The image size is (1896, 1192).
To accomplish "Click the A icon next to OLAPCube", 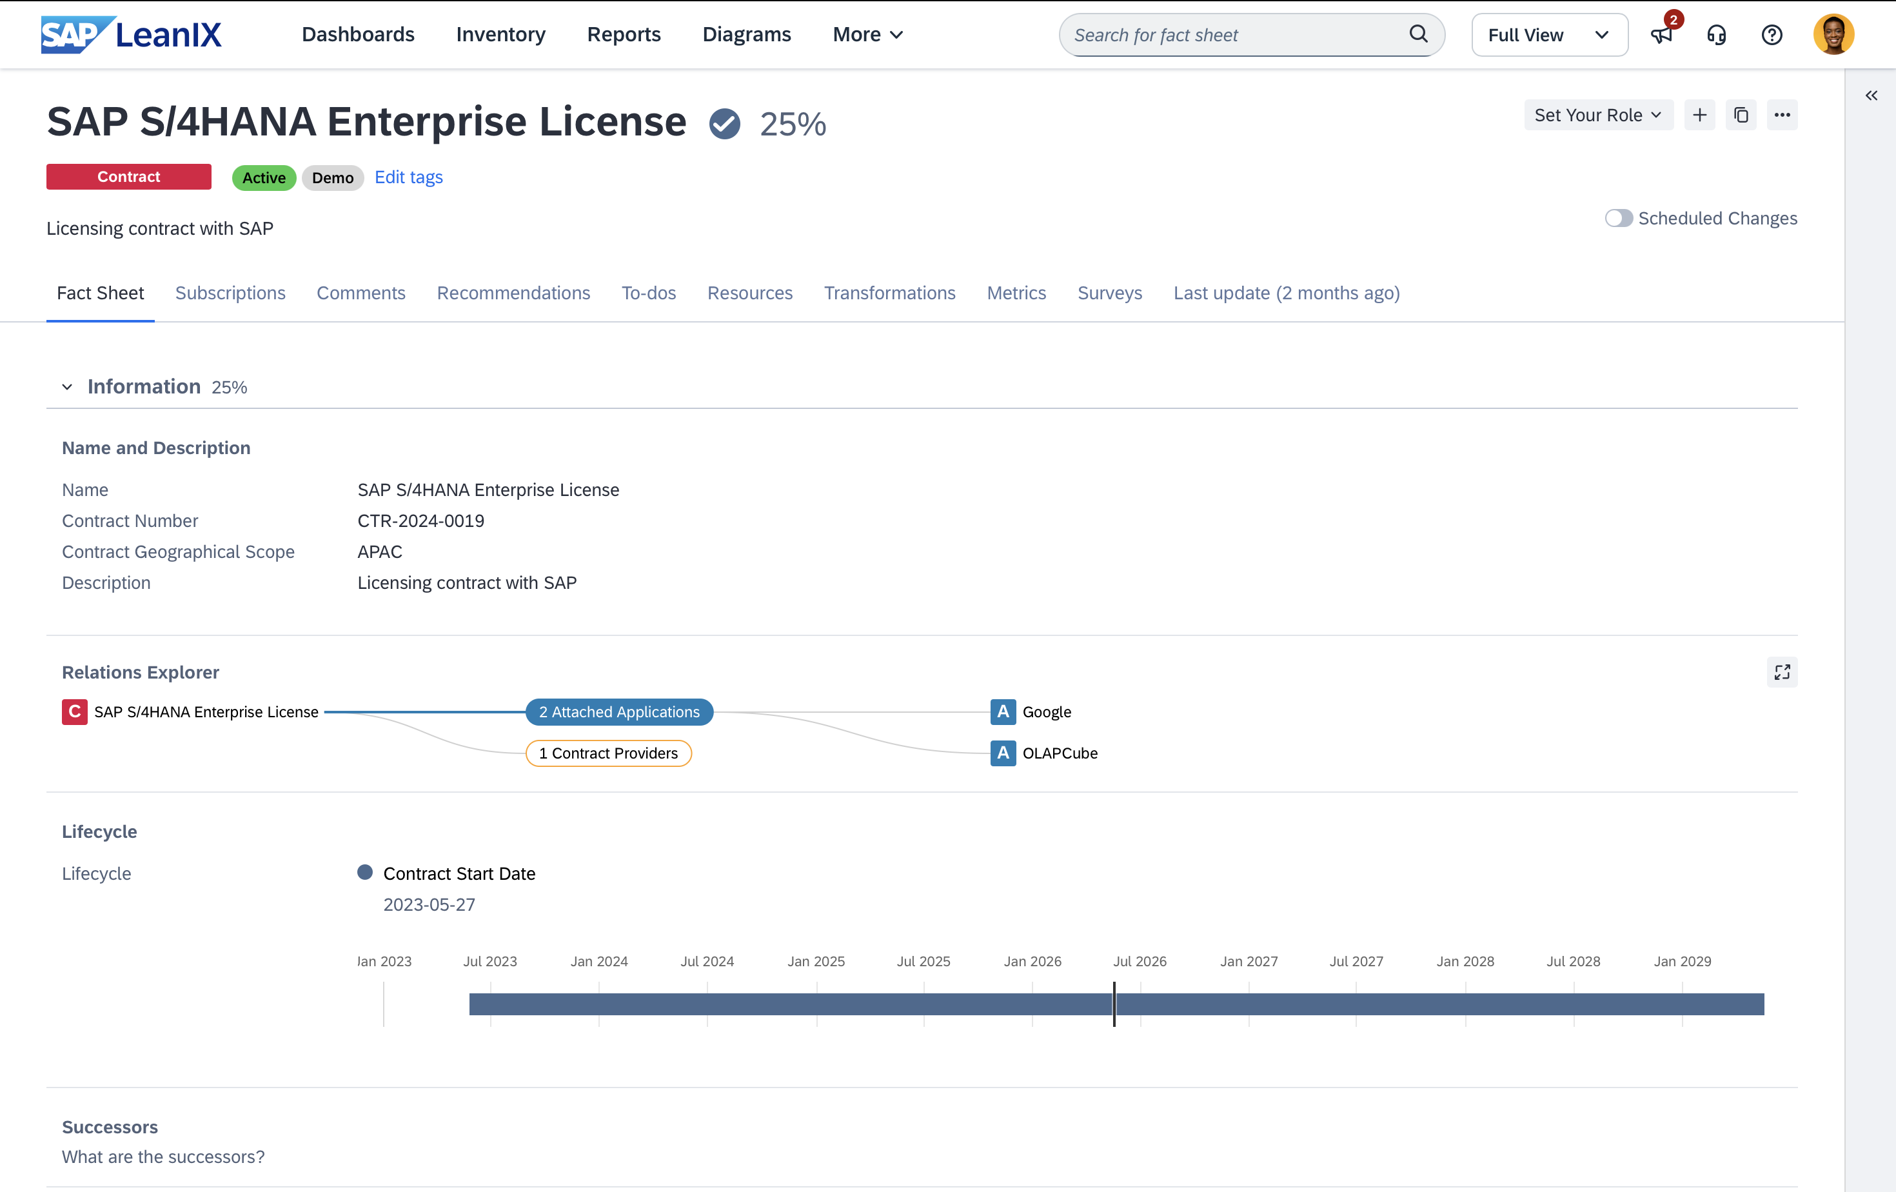I will tap(1002, 753).
